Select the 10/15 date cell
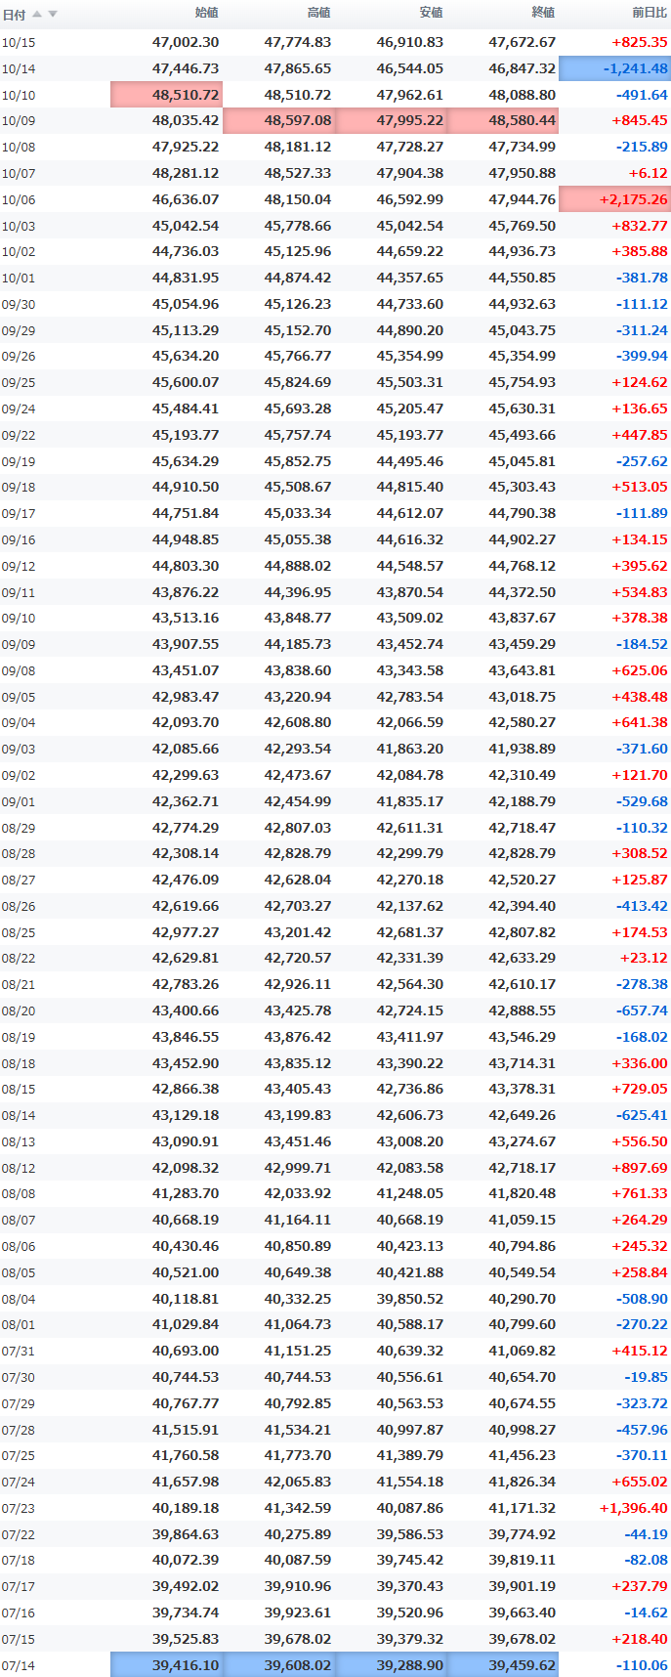This screenshot has width=671, height=1677. pyautogui.click(x=19, y=43)
